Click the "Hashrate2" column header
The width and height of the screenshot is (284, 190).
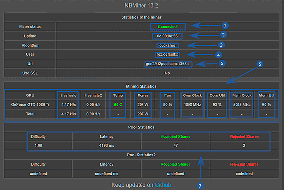point(94,95)
